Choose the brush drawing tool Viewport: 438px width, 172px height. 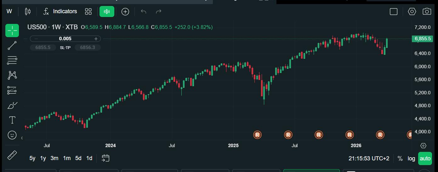click(x=12, y=105)
